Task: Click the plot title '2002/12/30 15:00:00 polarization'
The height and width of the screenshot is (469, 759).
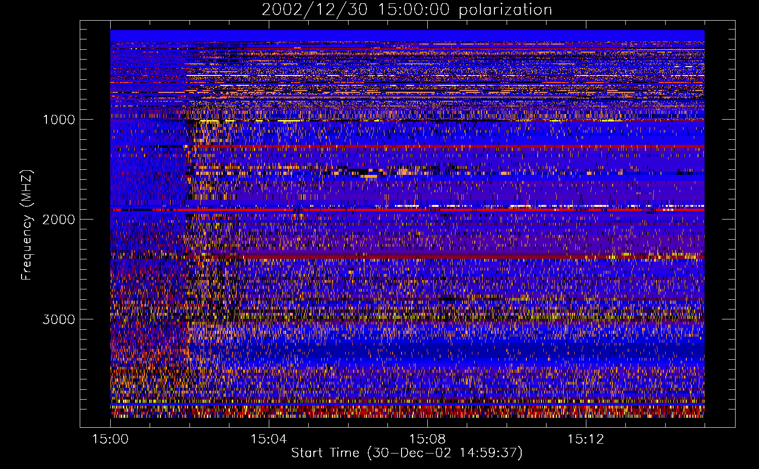Action: [x=407, y=10]
